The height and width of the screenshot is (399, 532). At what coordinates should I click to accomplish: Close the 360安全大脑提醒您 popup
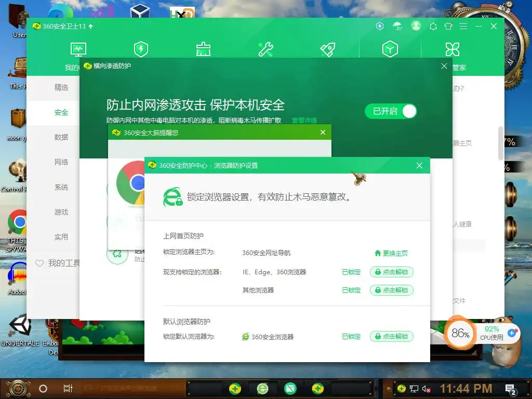click(323, 132)
